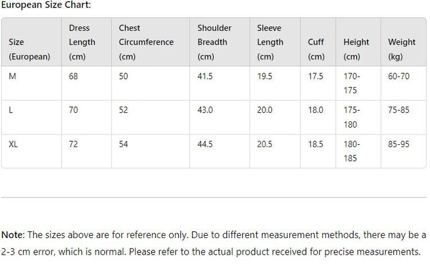Click the Shoulder Breadth column header
The image size is (430, 269).
click(214, 42)
